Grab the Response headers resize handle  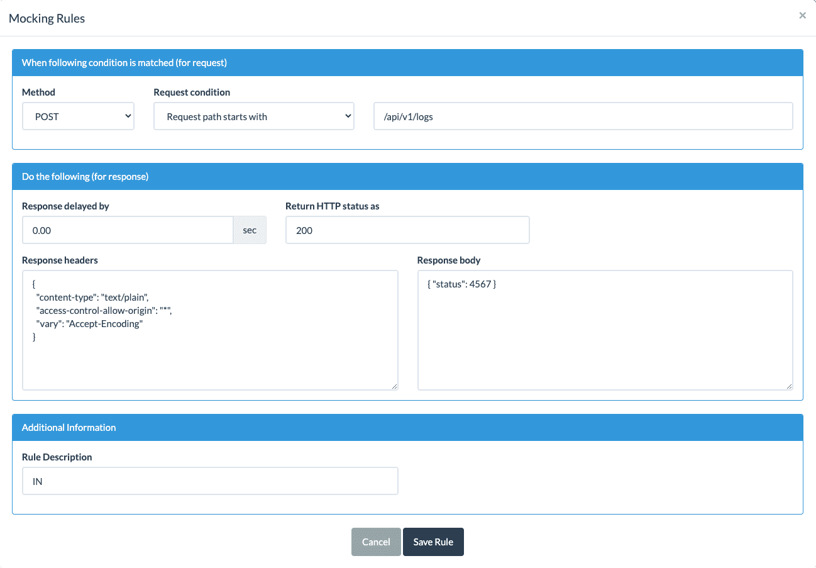[394, 386]
